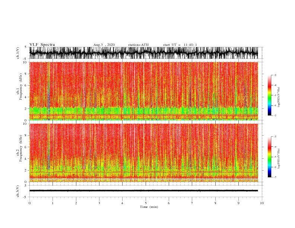Viewport: 295px width, 228px height.
Task: Click the "start UT = 11:40: 1" text
Action: coord(180,45)
